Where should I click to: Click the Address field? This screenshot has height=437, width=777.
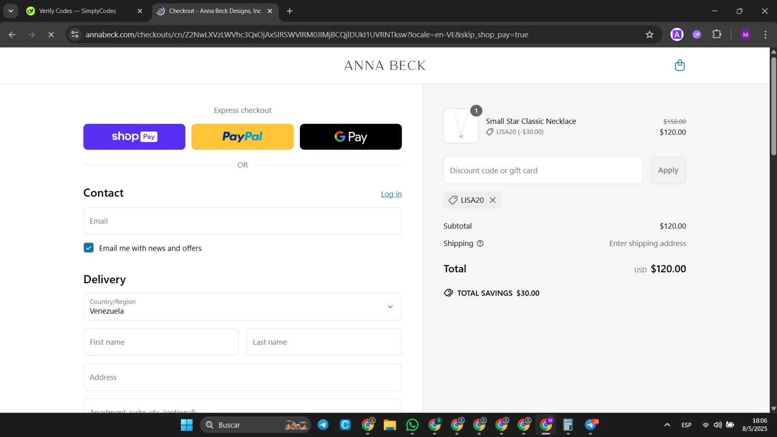tap(242, 377)
